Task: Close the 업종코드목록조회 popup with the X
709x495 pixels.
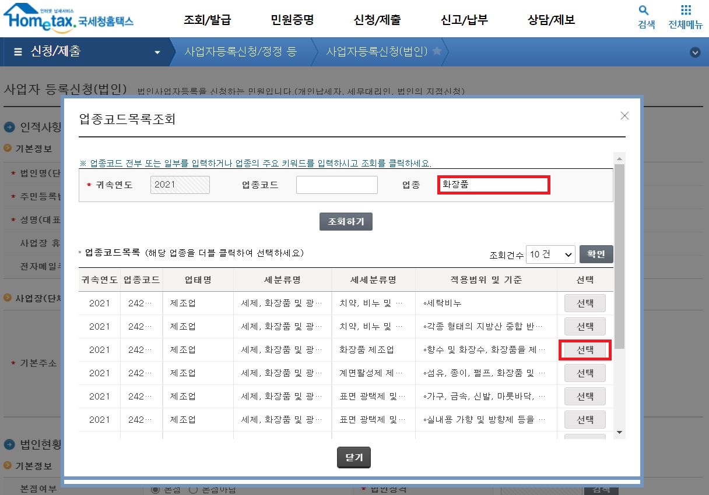Action: click(x=624, y=115)
